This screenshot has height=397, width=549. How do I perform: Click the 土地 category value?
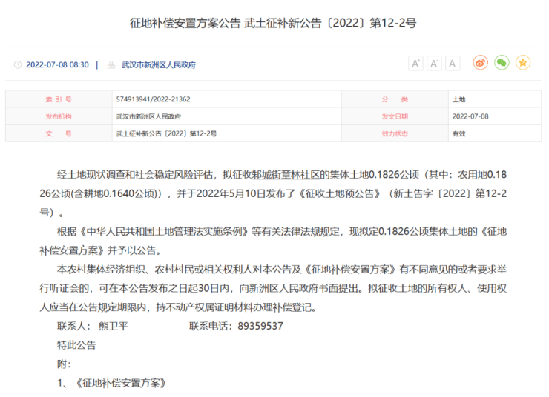click(458, 99)
